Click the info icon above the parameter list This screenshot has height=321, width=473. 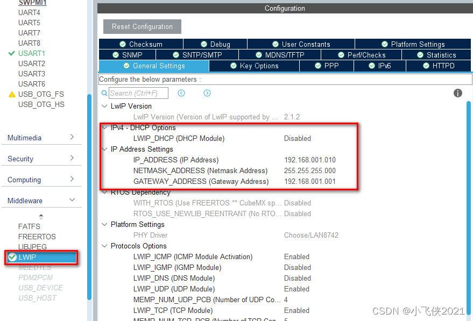click(457, 92)
